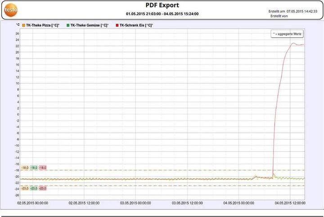The image size is (324, 217).
Task: Click the green -18,0 upper limit tag
Action: [34, 167]
